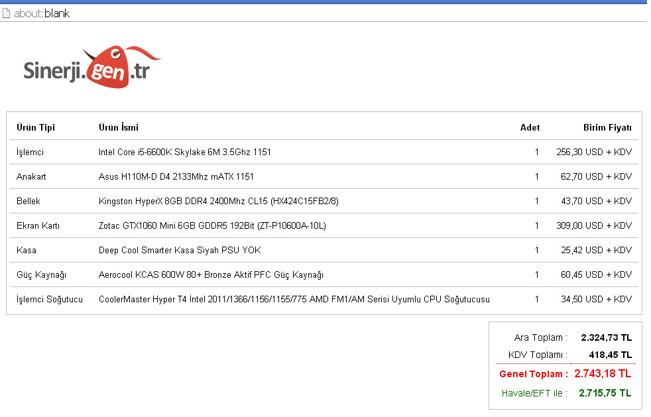Viewport: 651px width, 417px height.
Task: Click the 256,30 USD + KDV price
Action: click(594, 152)
